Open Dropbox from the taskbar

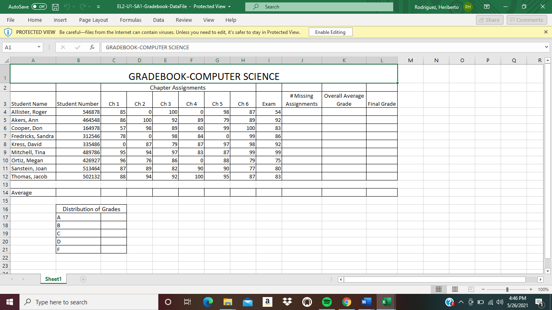[x=287, y=302]
